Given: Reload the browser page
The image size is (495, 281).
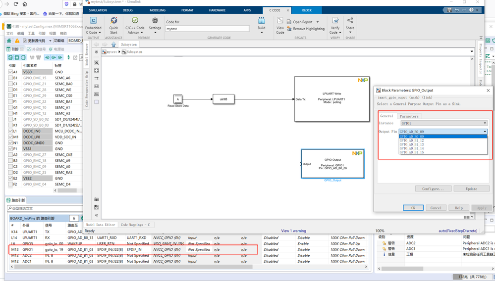Looking at the screenshot, I should (16, 4).
